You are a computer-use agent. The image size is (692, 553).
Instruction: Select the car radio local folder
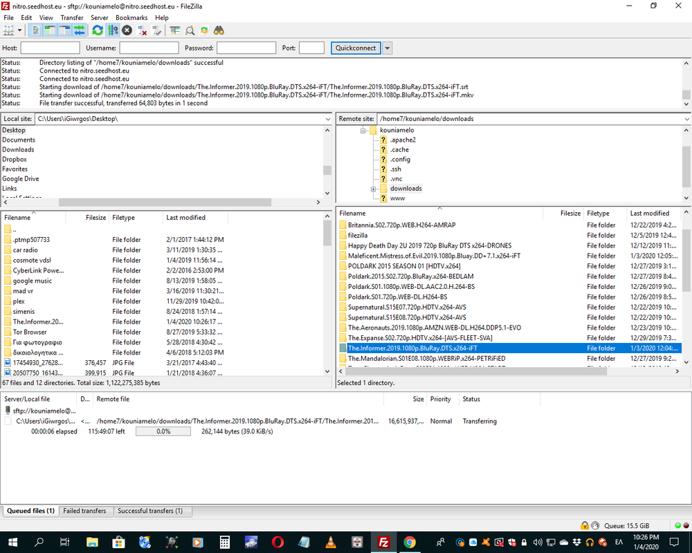[25, 250]
